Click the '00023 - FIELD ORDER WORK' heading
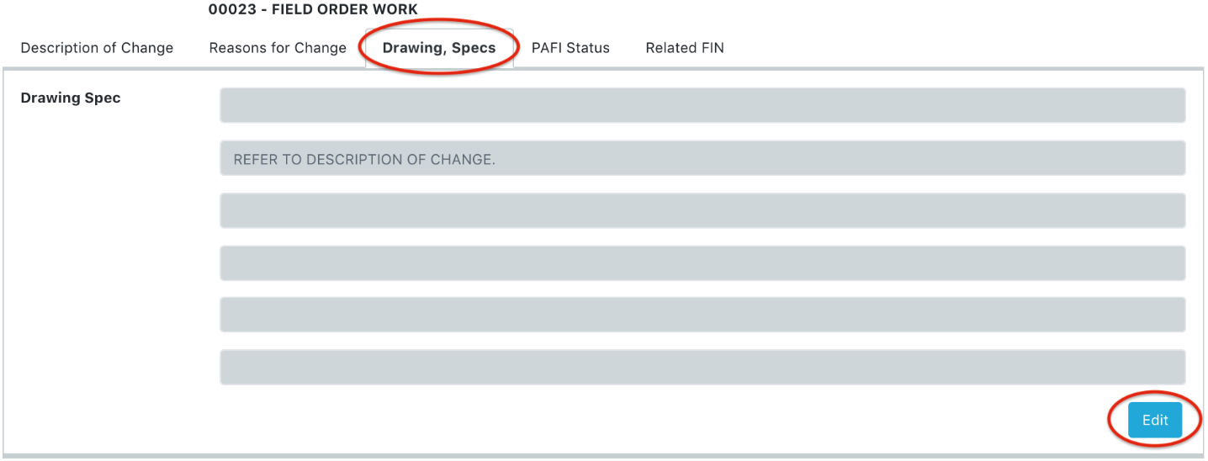The width and height of the screenshot is (1208, 461). pos(313,10)
